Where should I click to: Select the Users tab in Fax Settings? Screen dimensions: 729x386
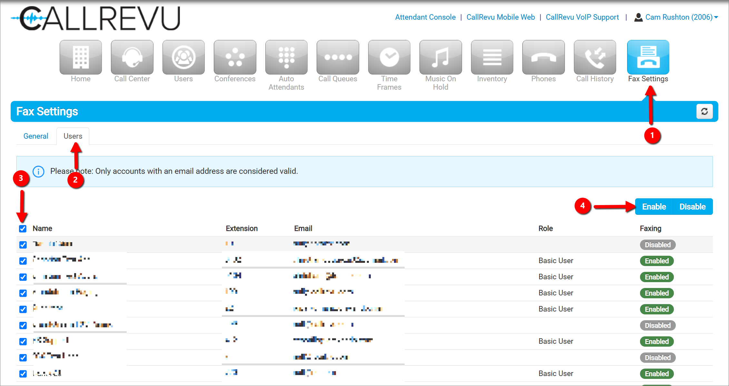73,136
